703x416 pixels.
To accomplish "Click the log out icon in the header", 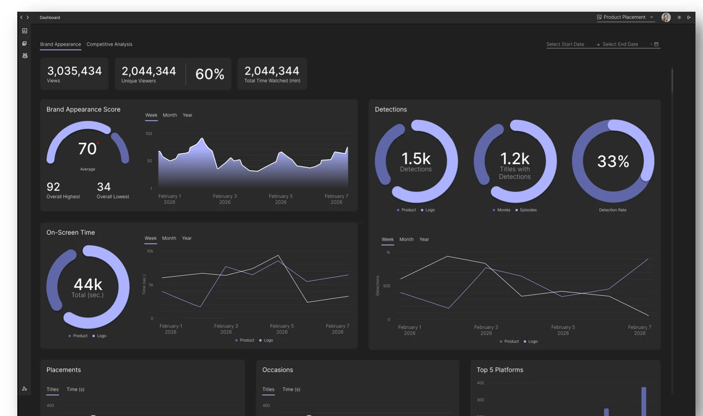I will (689, 17).
